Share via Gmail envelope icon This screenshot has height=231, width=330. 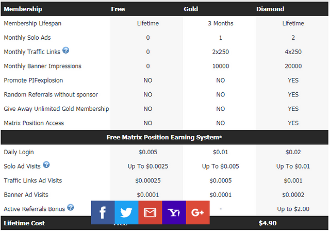pyautogui.click(x=150, y=212)
